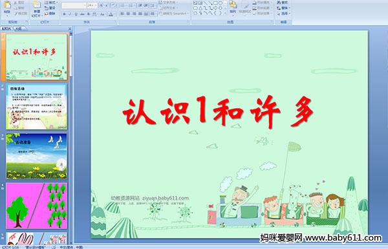Pick the Arrow line shape
Viewport: 388px width, 249px height.
click(211, 3)
